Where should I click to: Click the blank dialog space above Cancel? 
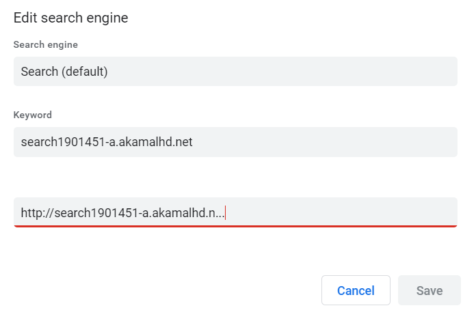[x=356, y=251]
